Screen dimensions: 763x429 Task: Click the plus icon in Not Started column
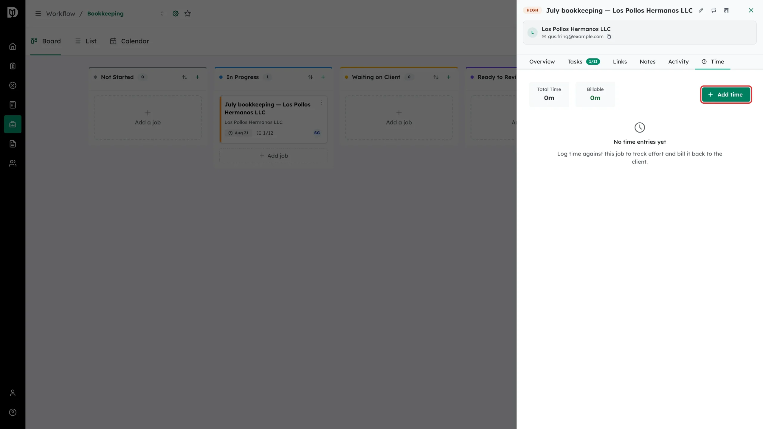click(197, 77)
